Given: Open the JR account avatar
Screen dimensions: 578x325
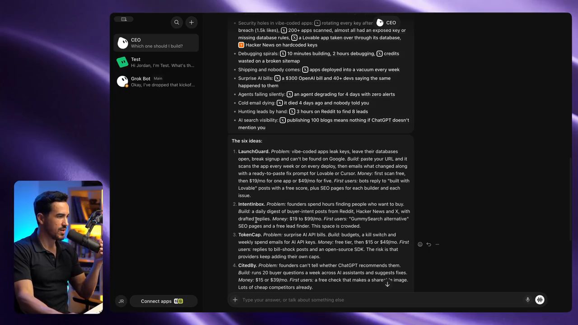Looking at the screenshot, I should (x=121, y=301).
